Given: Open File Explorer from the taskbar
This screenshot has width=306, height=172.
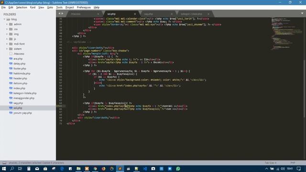Looking at the screenshot, I should coord(78,169).
